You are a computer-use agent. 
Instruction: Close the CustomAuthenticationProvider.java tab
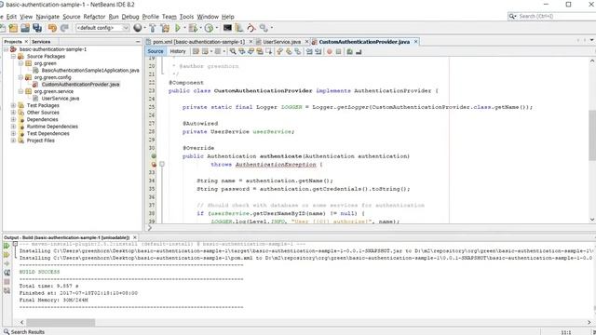click(416, 42)
